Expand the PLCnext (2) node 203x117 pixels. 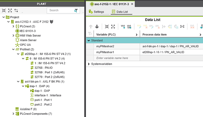coord(13,26)
